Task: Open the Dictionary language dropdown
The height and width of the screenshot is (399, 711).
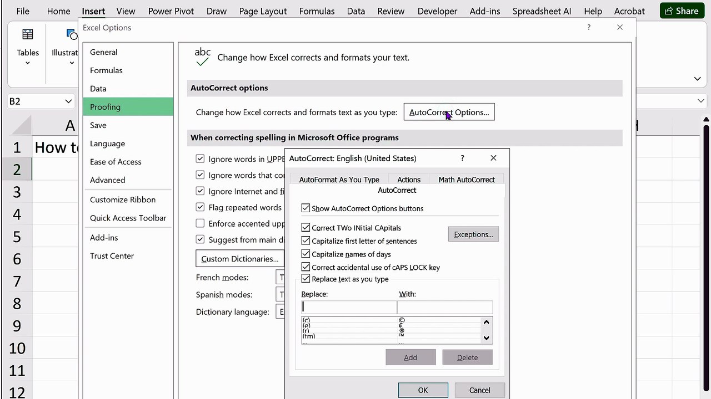Action: tap(281, 311)
